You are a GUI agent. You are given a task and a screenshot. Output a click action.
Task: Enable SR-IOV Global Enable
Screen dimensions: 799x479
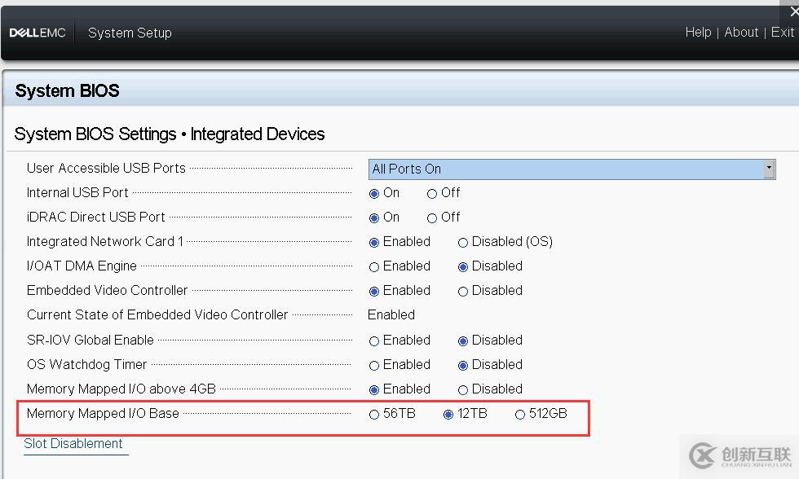[x=374, y=341]
